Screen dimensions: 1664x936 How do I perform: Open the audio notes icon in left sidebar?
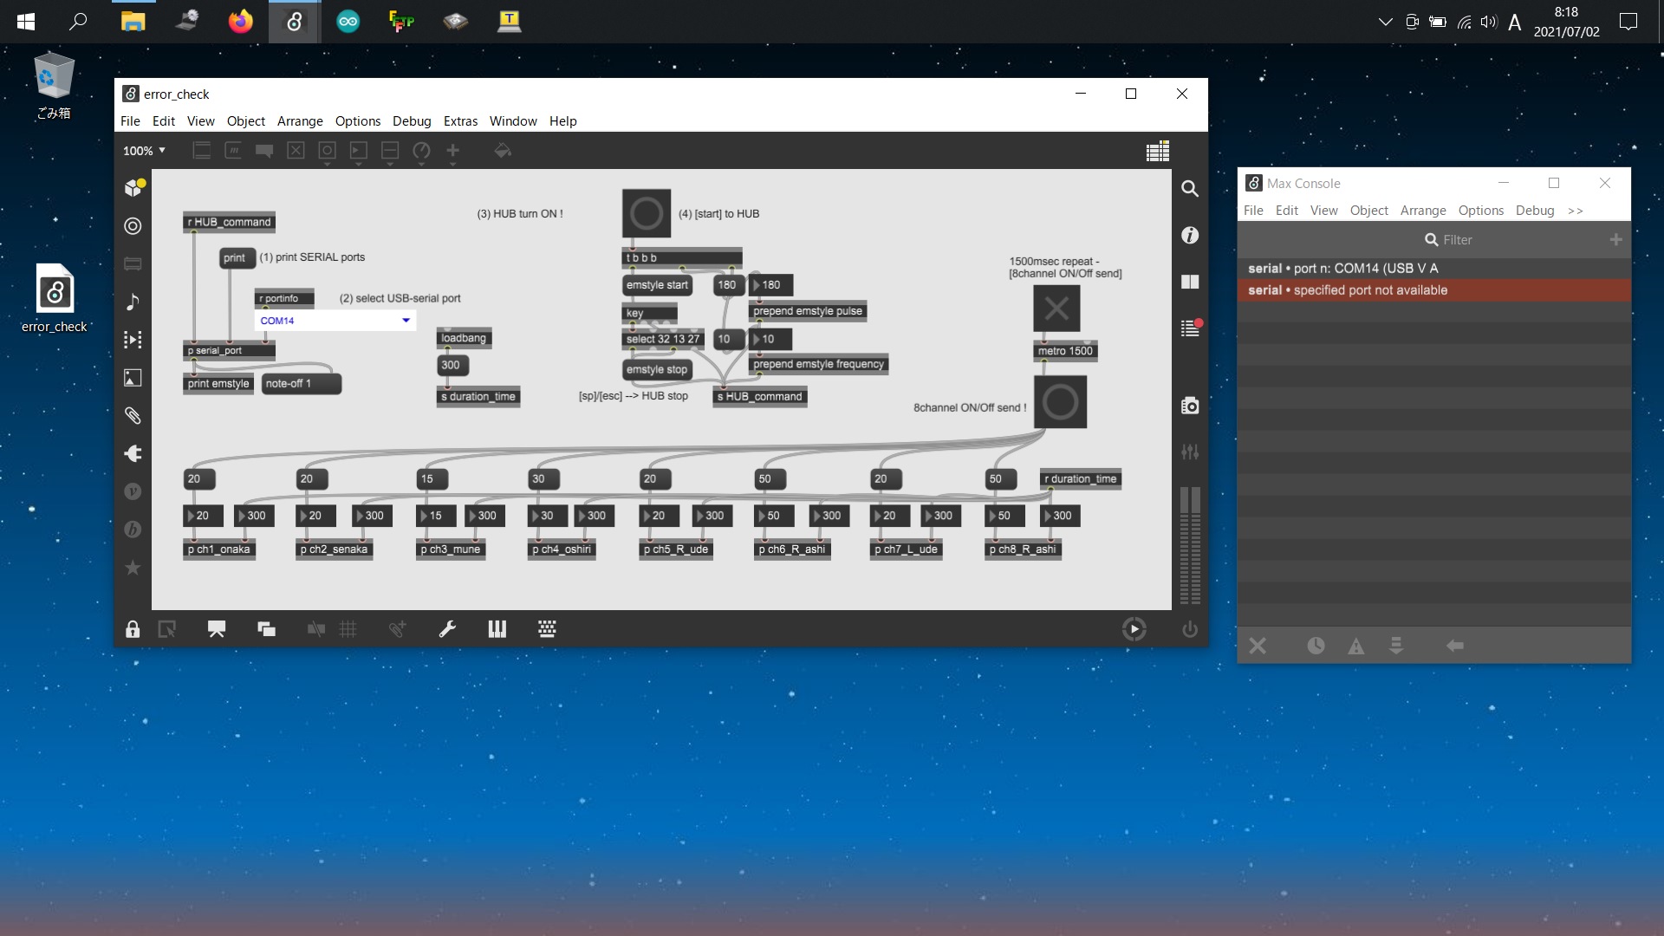[133, 302]
